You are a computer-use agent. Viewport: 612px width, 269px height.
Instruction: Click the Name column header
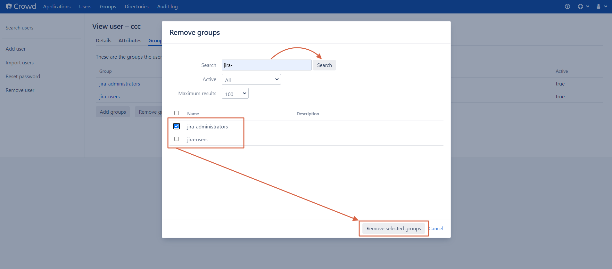(x=193, y=114)
